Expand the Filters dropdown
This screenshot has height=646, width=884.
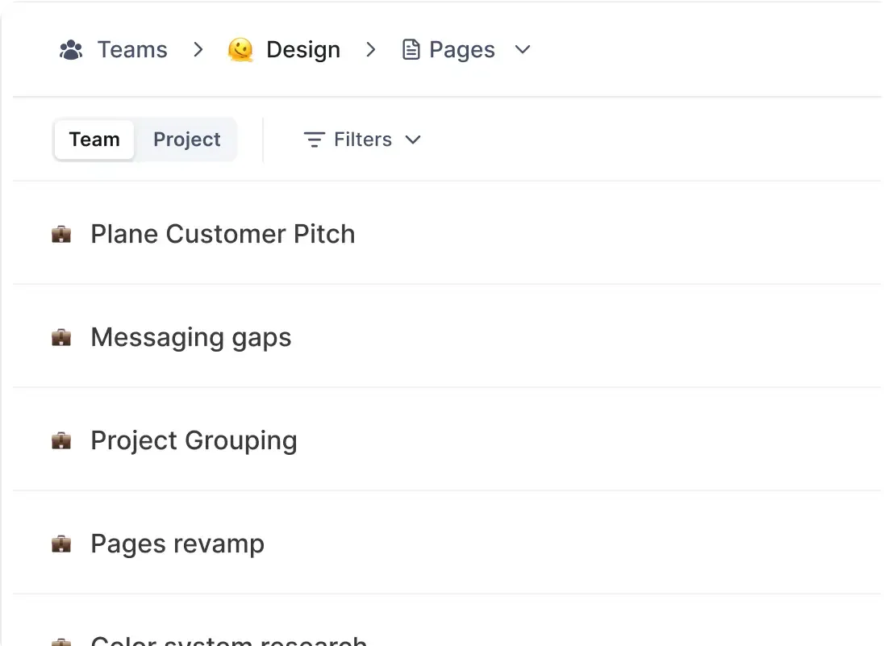[413, 140]
